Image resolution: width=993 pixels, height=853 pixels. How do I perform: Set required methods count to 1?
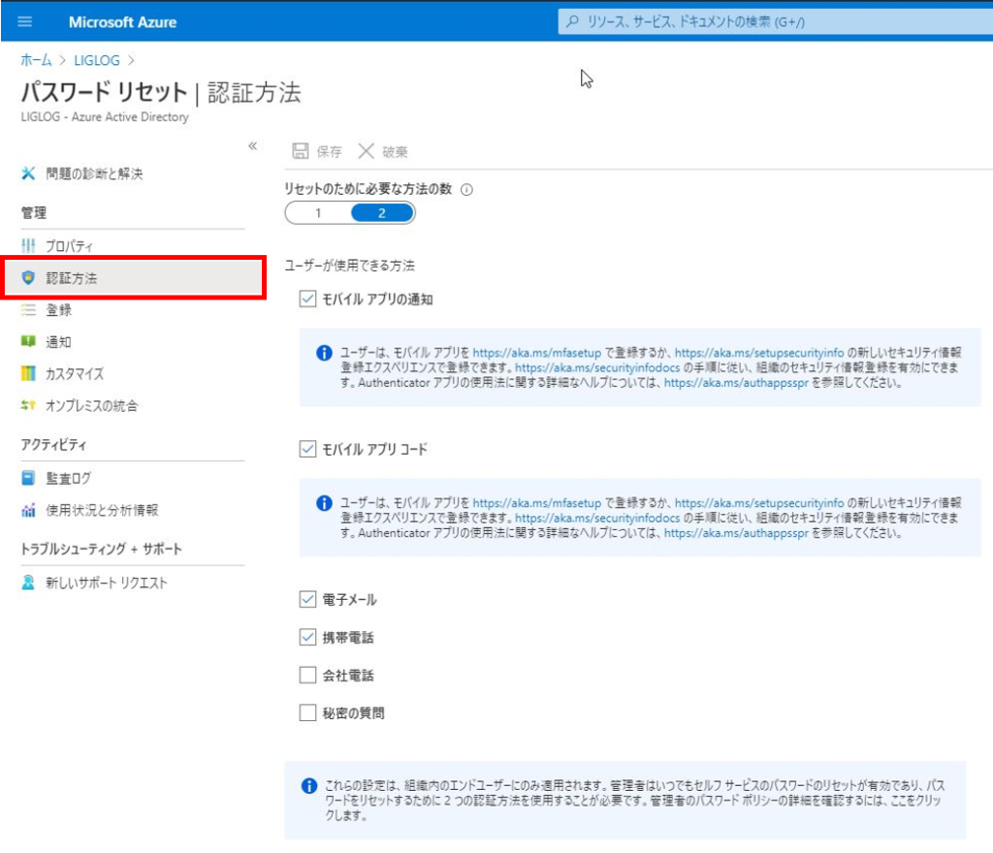pos(318,213)
